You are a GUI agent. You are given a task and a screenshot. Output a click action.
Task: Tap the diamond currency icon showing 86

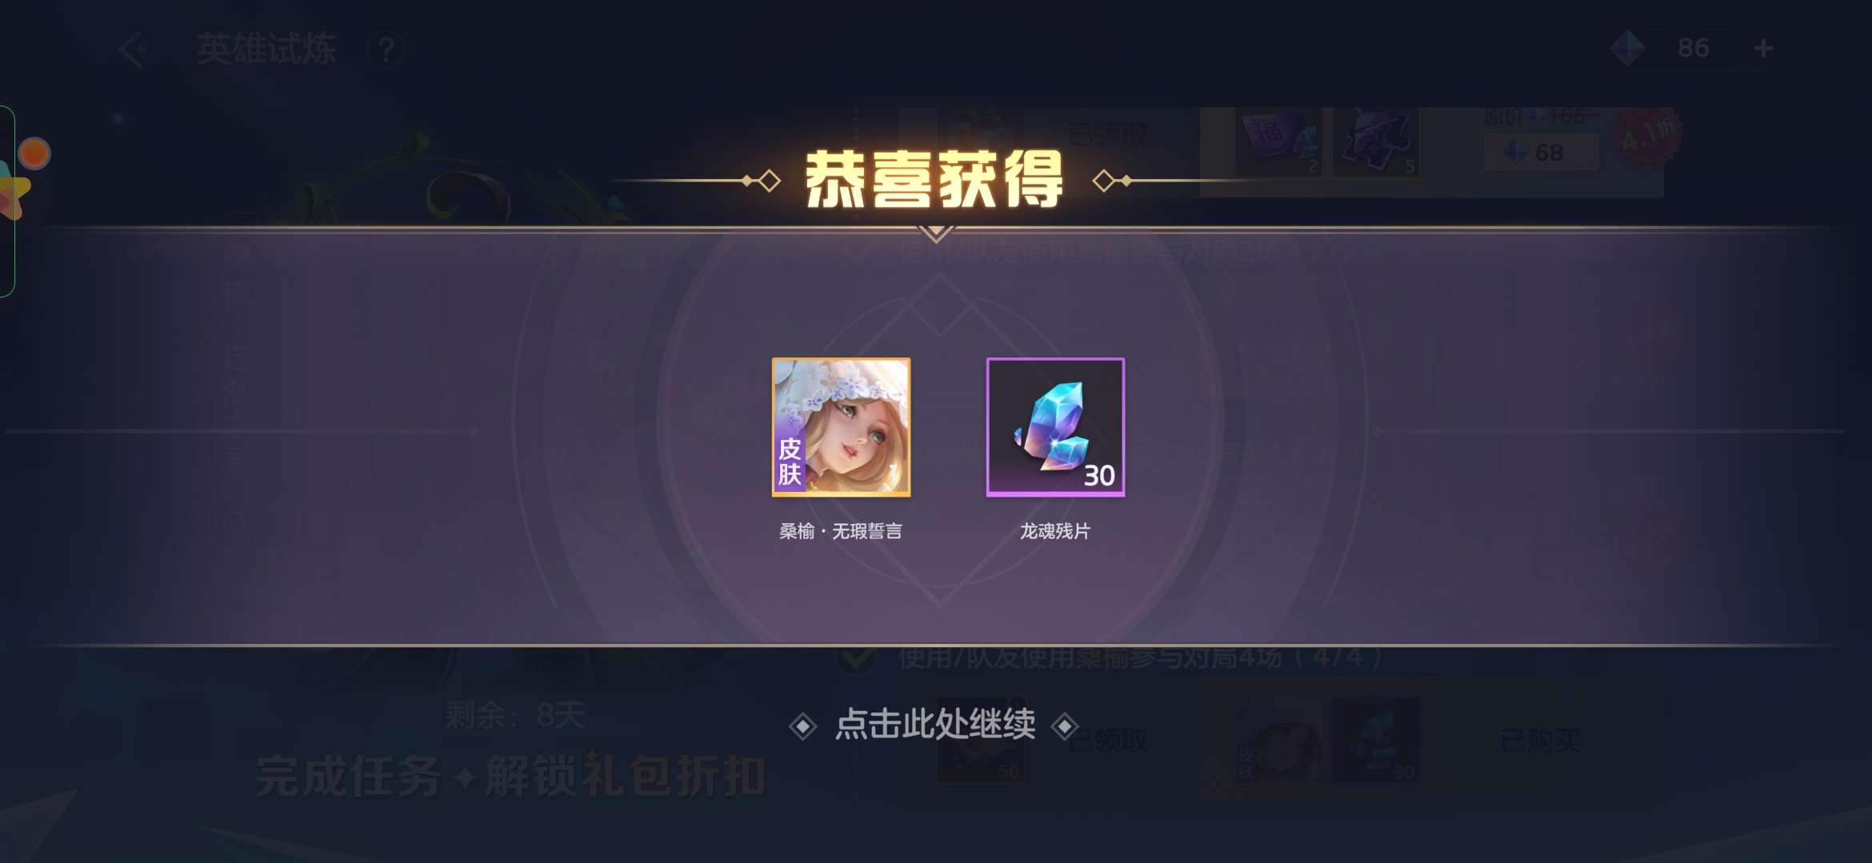[1627, 49]
